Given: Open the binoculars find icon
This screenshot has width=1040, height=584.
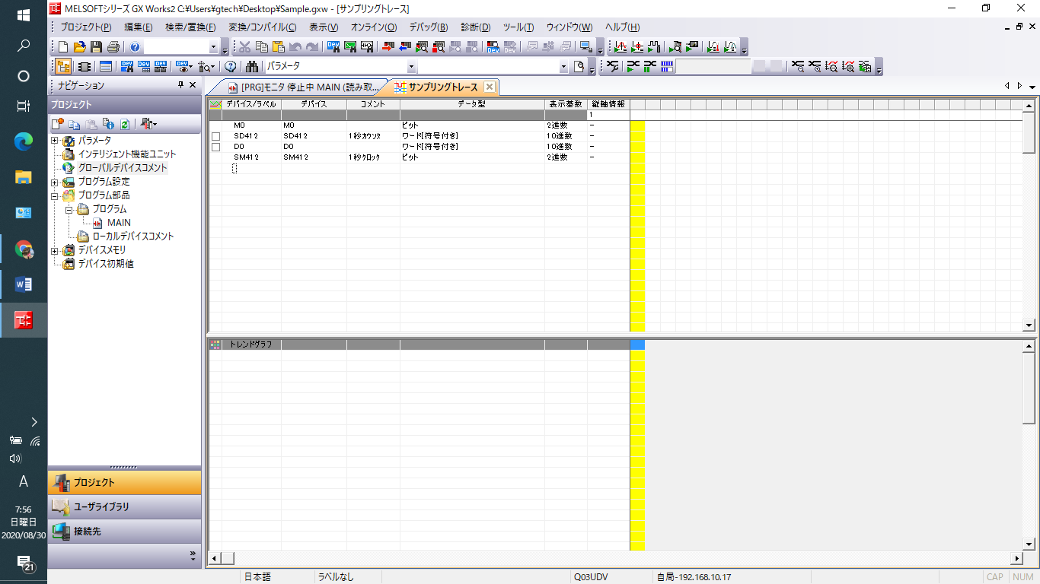Looking at the screenshot, I should pos(252,66).
